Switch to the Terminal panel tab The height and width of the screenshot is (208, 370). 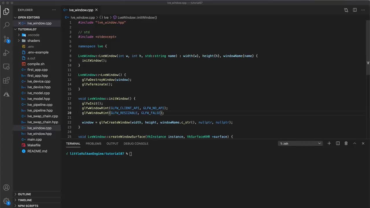pos(73,144)
